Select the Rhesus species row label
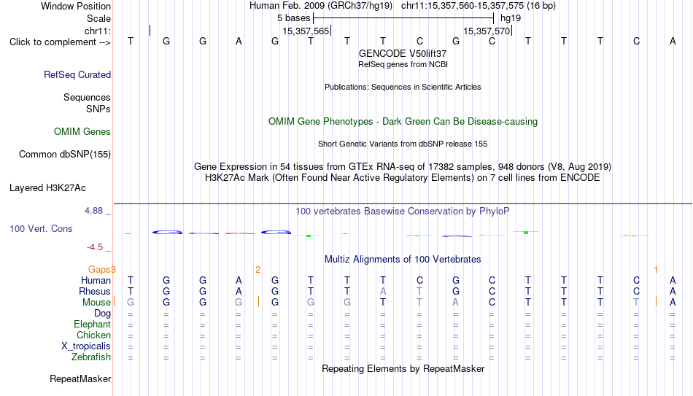This screenshot has width=693, height=396. (x=95, y=291)
